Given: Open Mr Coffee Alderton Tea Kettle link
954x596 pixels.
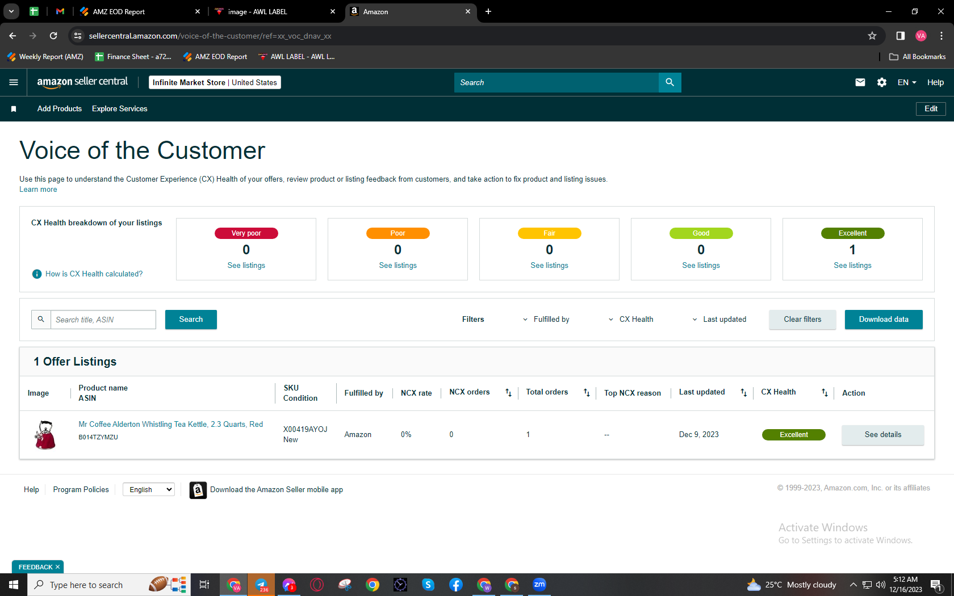Looking at the screenshot, I should pos(171,425).
